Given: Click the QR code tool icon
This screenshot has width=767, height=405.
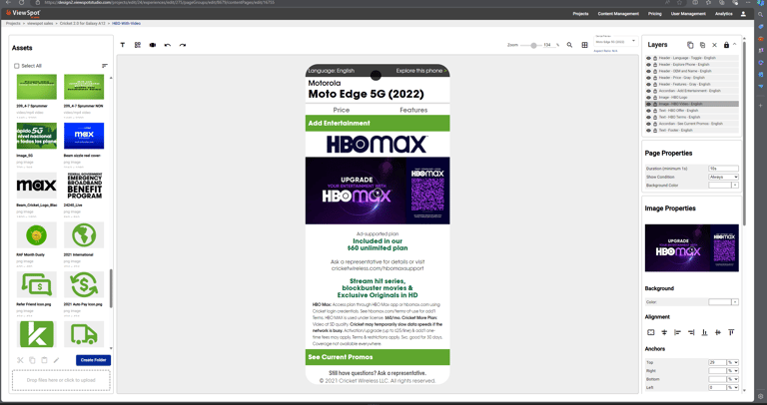Looking at the screenshot, I should 138,45.
